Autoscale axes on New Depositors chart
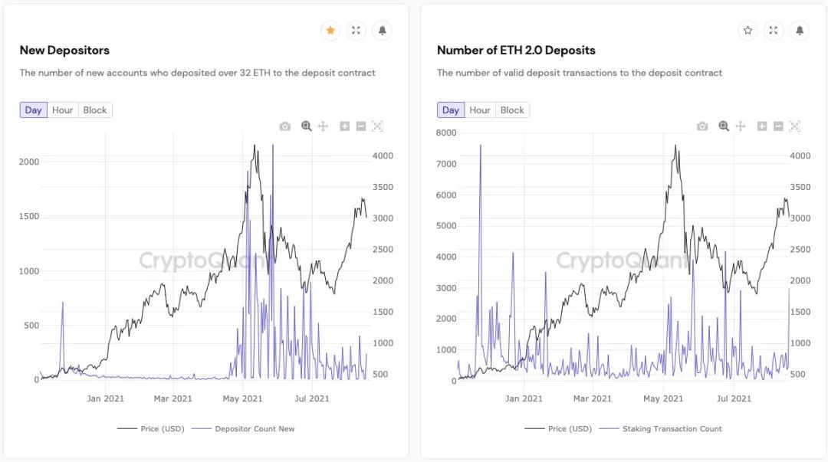 377,126
